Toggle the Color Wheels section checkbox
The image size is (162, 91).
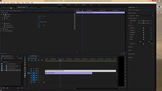coord(152,54)
